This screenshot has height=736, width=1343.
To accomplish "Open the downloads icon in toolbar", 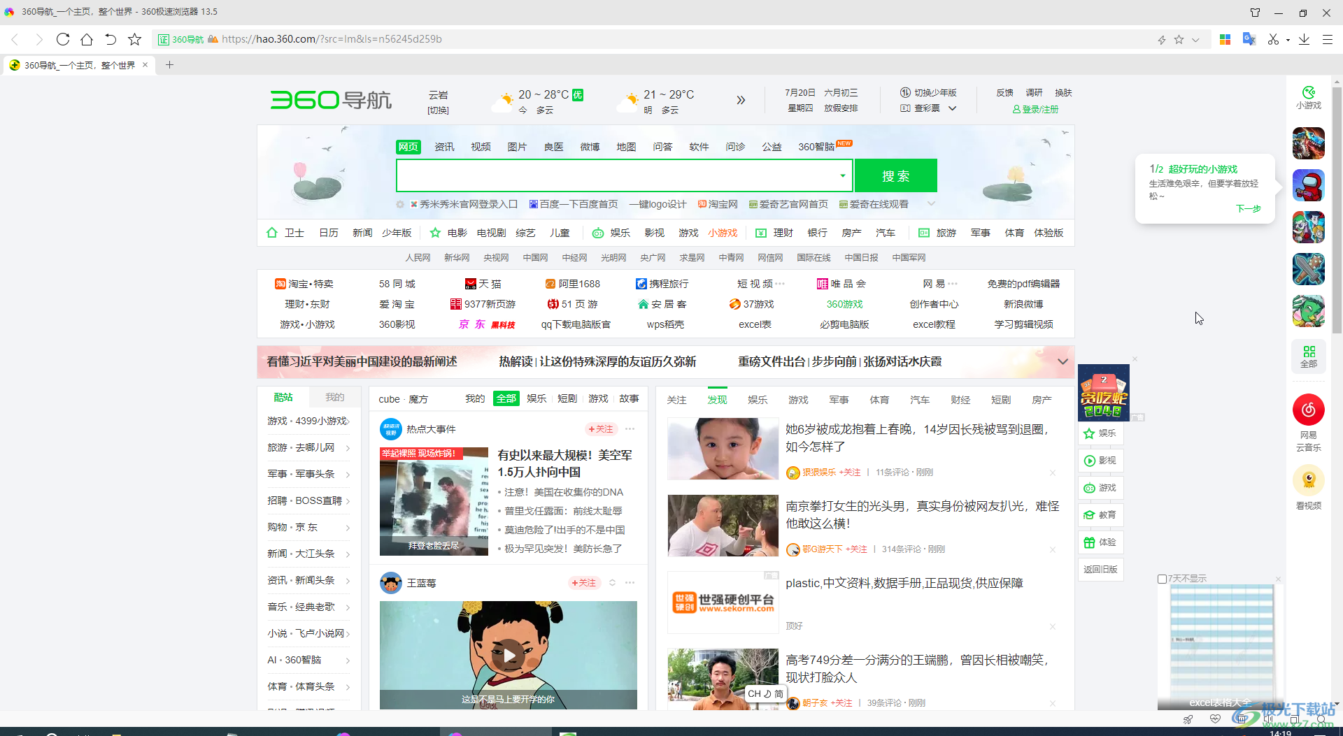I will point(1304,39).
